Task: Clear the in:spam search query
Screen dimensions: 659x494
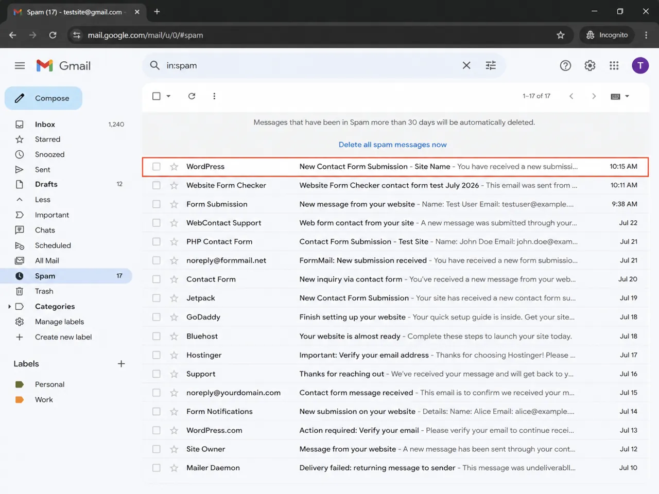Action: (x=466, y=65)
